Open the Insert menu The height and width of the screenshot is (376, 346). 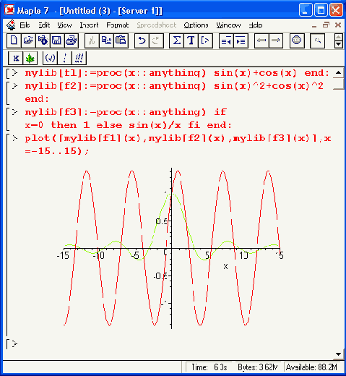(89, 25)
